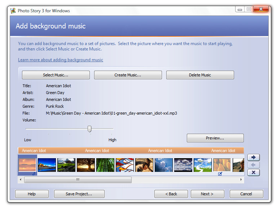
Task: Select the partially visible last thumbnail
Action: 238,165
